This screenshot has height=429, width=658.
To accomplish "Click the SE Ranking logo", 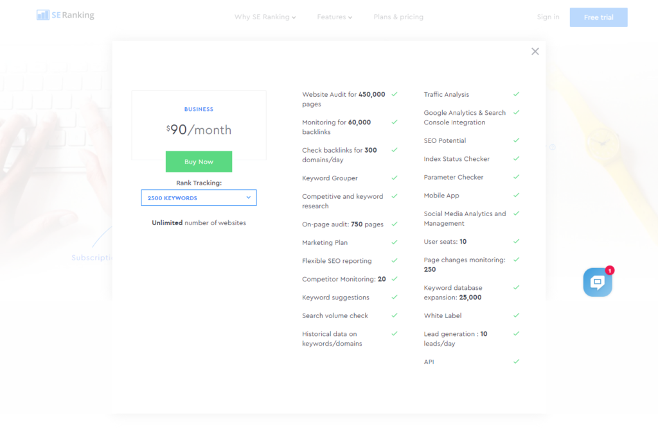I will point(66,15).
